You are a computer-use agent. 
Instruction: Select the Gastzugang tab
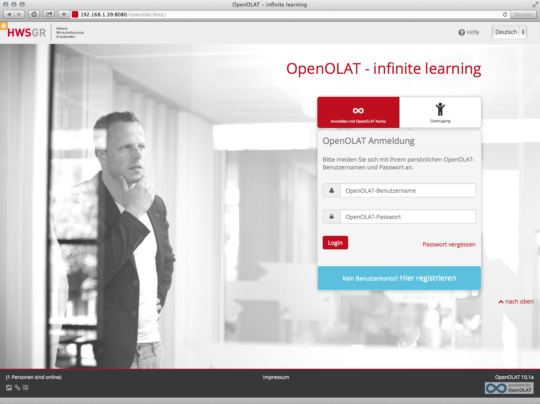pyautogui.click(x=440, y=112)
